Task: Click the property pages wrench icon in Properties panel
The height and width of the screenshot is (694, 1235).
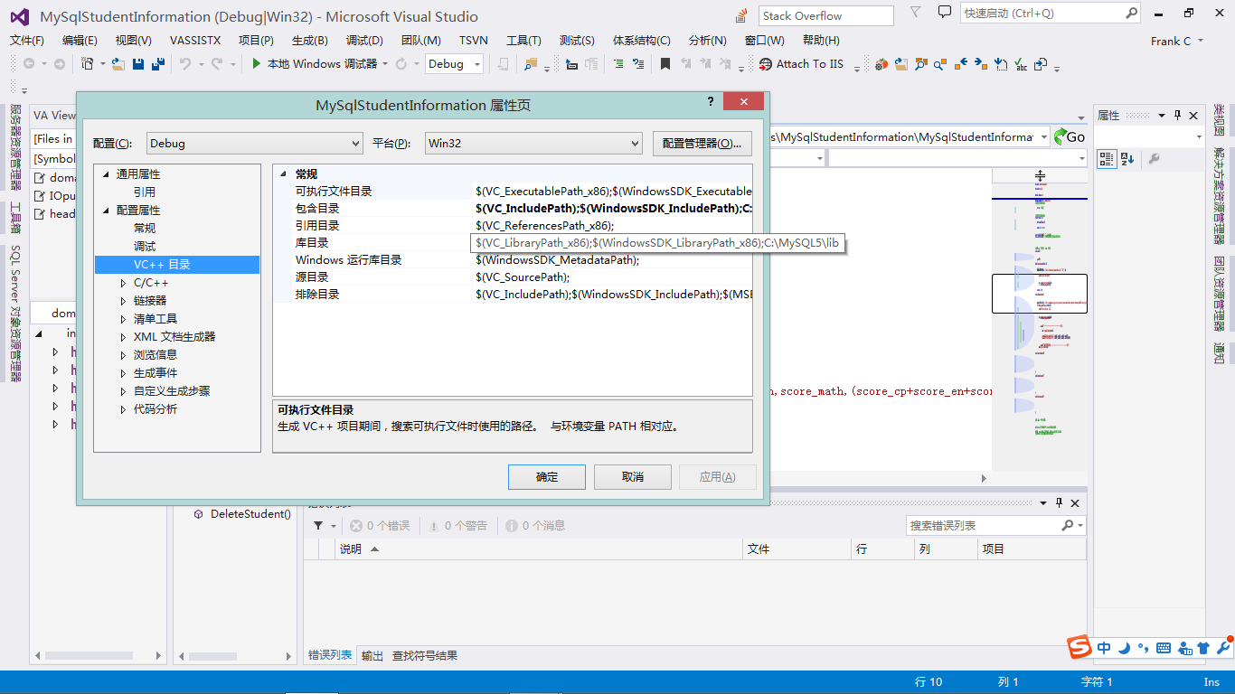Action: 1154,159
